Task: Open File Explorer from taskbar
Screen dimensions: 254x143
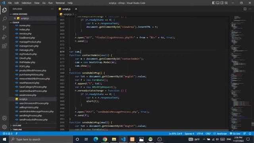Action: [x=114, y=139]
